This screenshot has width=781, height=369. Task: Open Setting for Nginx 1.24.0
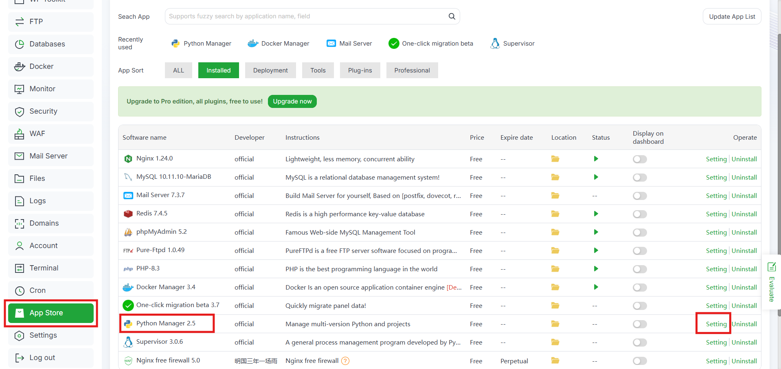pyautogui.click(x=716, y=159)
